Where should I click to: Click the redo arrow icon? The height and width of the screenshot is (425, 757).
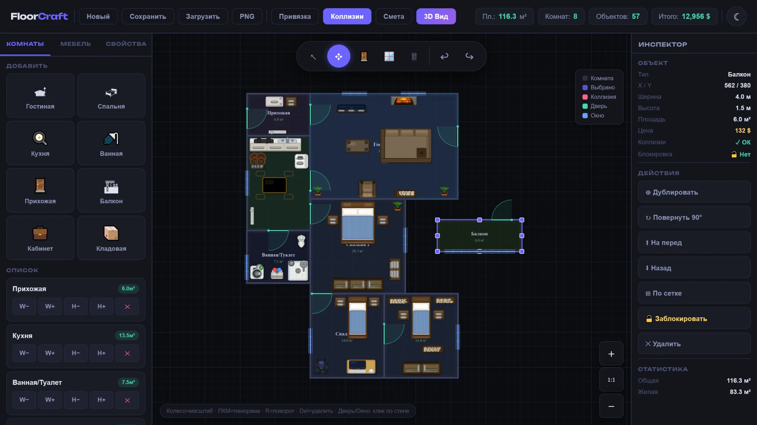point(469,56)
